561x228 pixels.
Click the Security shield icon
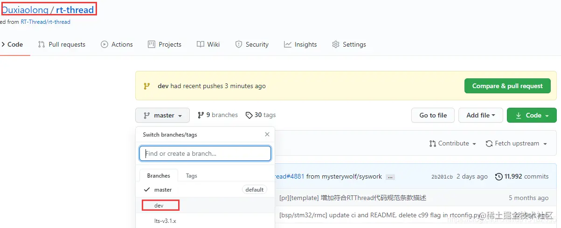pos(239,44)
